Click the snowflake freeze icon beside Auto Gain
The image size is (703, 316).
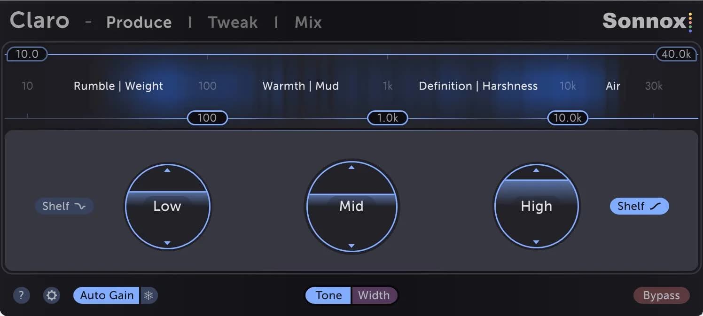149,295
